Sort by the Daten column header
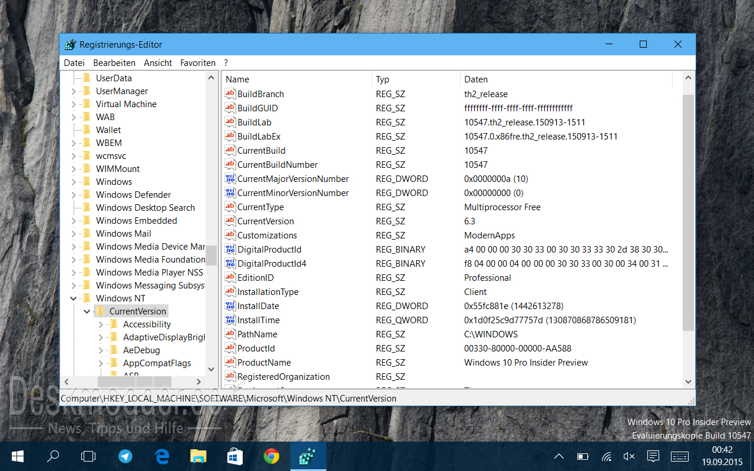 point(565,79)
